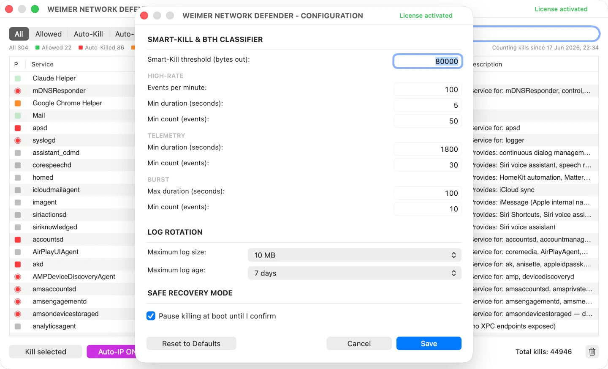
Task: Click the red circle icon for amsaccountsd
Action: (18, 289)
